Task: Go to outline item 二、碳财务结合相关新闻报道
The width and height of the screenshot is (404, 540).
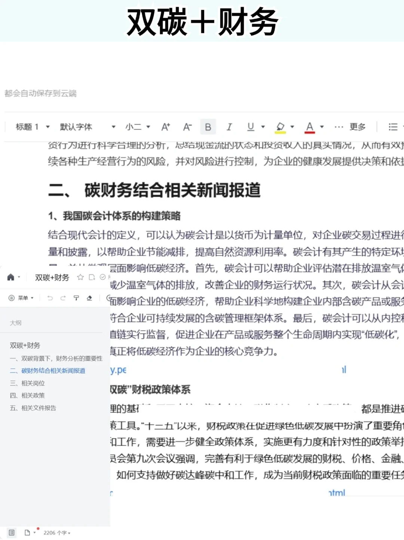Action: 48,370
